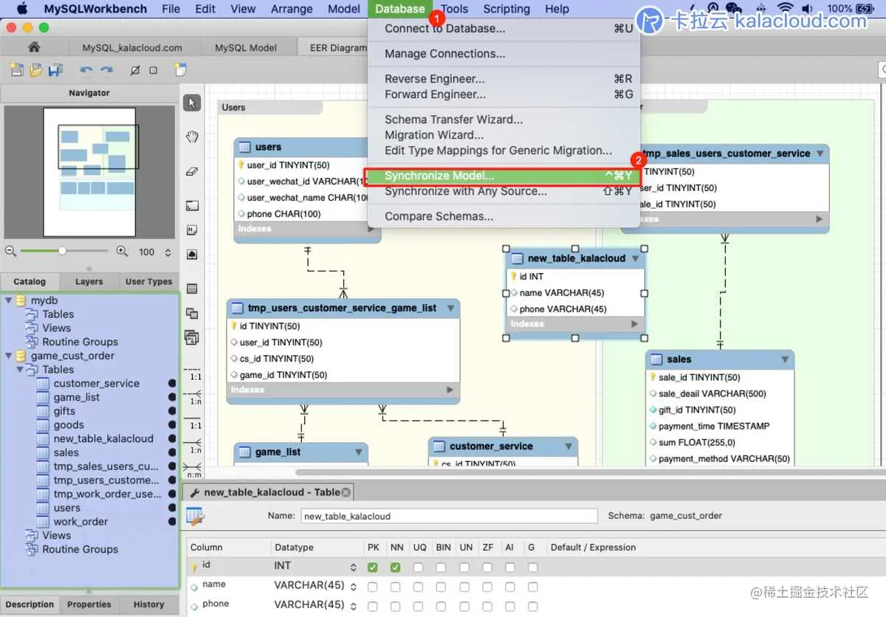Screen dimensions: 886x617
Task: Collapse the game_list table figure
Action: coord(359,452)
